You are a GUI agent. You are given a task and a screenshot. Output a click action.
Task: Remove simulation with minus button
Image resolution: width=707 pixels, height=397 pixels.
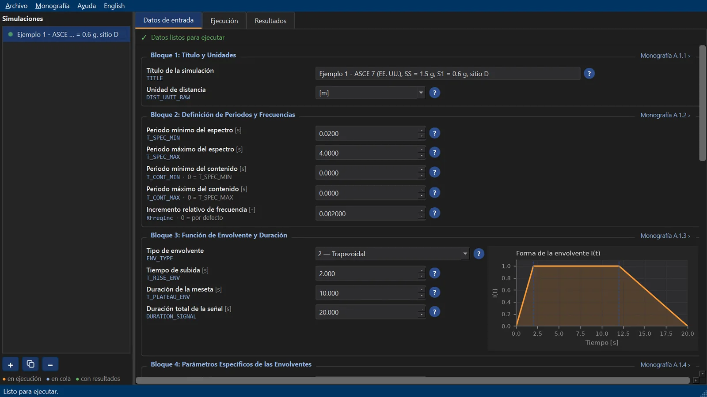(x=50, y=365)
